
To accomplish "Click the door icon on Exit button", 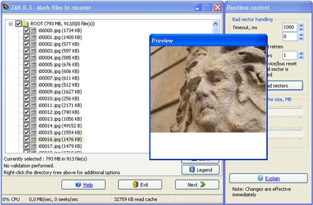I will pos(136,185).
